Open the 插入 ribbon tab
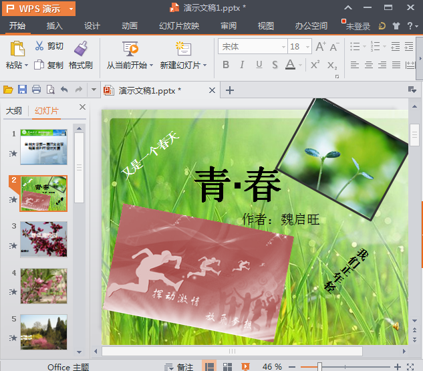 pos(55,26)
